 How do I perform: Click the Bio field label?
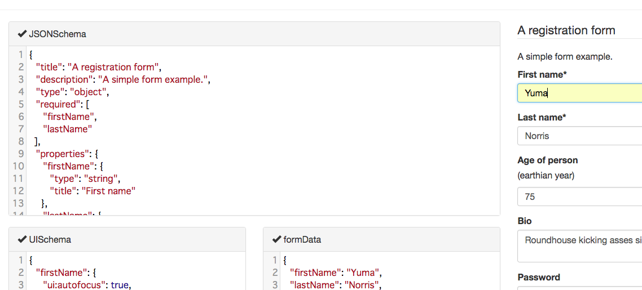point(525,221)
